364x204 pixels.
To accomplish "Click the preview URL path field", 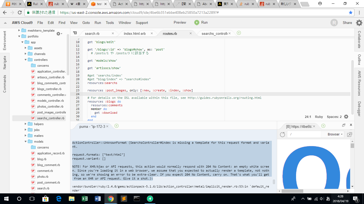I will click(x=304, y=134).
